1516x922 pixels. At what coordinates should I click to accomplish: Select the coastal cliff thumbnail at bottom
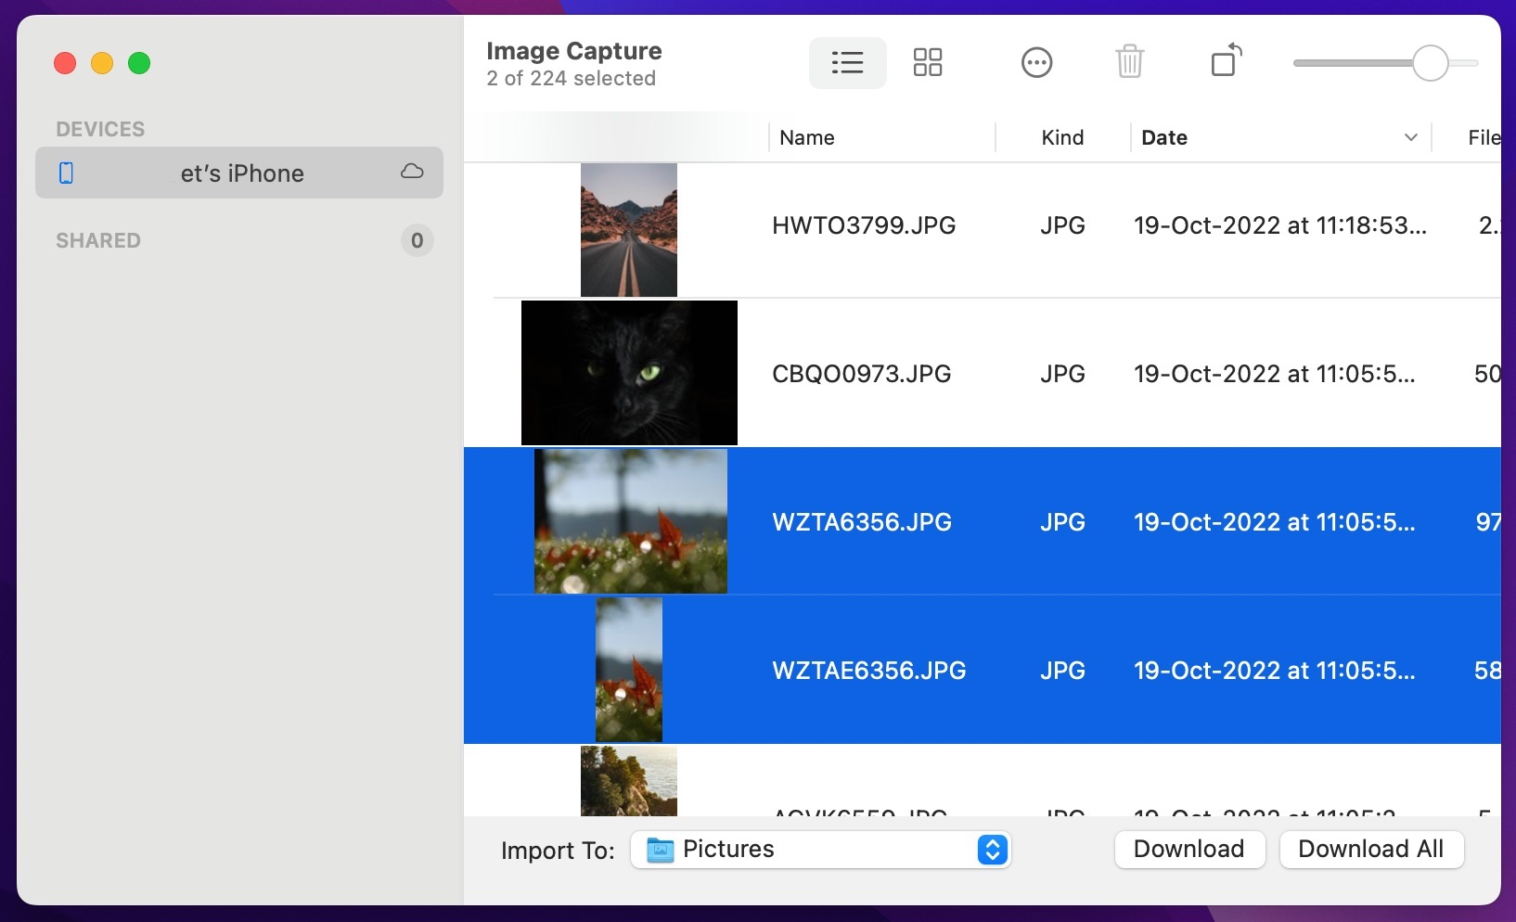[629, 781]
